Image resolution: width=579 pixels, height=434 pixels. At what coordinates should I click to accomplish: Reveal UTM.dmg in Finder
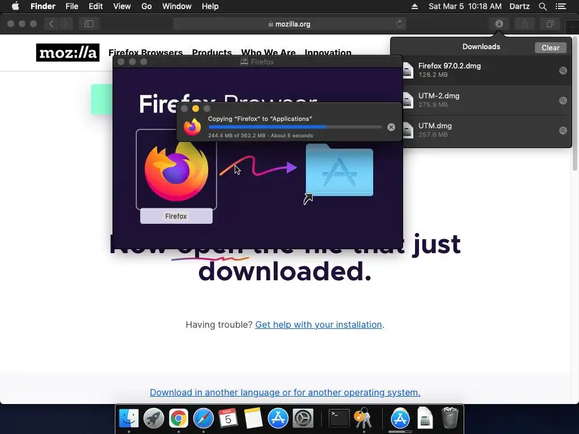click(563, 131)
